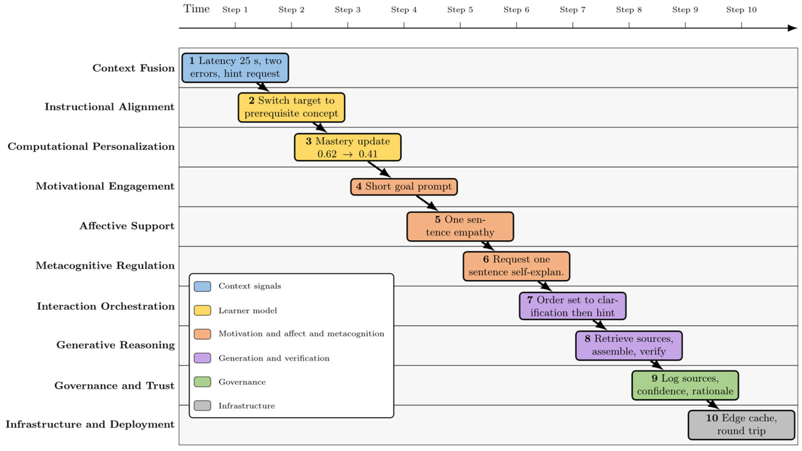Select box 8 Retrieve sources, assemble, verify

[629, 346]
